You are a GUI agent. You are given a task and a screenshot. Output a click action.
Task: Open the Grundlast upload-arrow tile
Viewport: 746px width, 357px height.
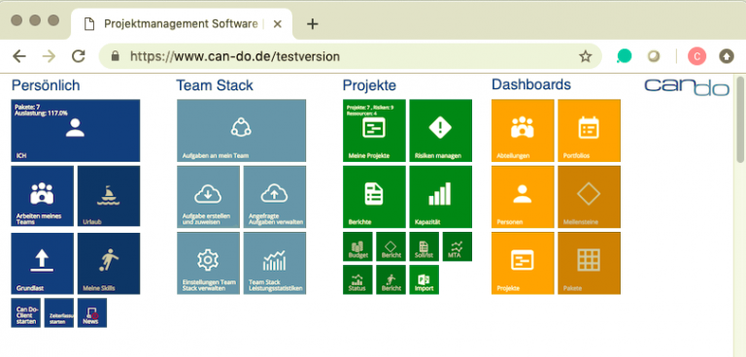[x=43, y=263]
